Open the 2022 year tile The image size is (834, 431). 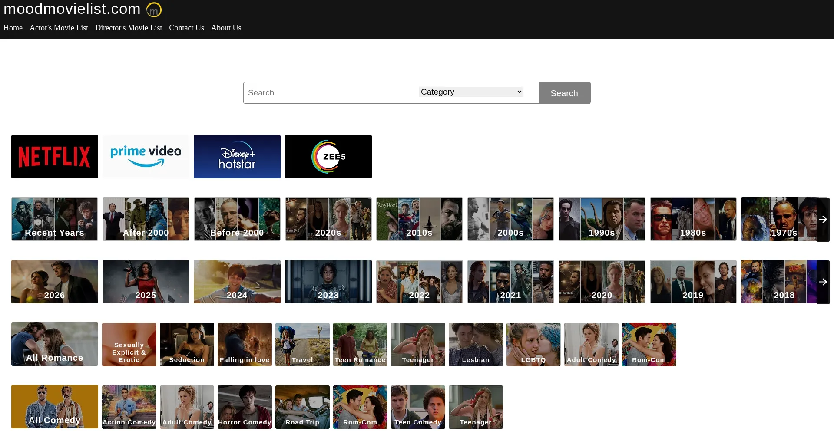[x=420, y=282]
